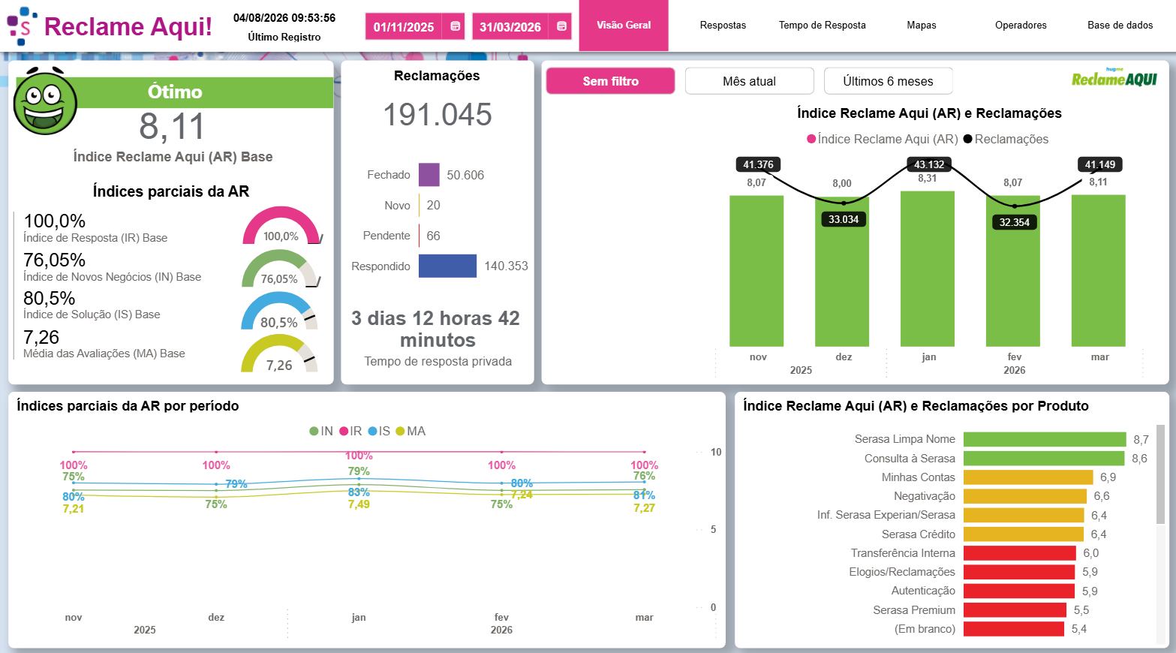Click the blue IS 80,5% gauge
1176x653 pixels.
(x=279, y=311)
